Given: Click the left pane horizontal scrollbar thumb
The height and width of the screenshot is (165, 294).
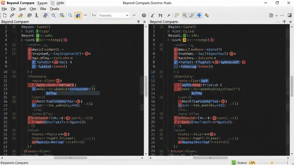Looking at the screenshot, I should pos(71,158).
